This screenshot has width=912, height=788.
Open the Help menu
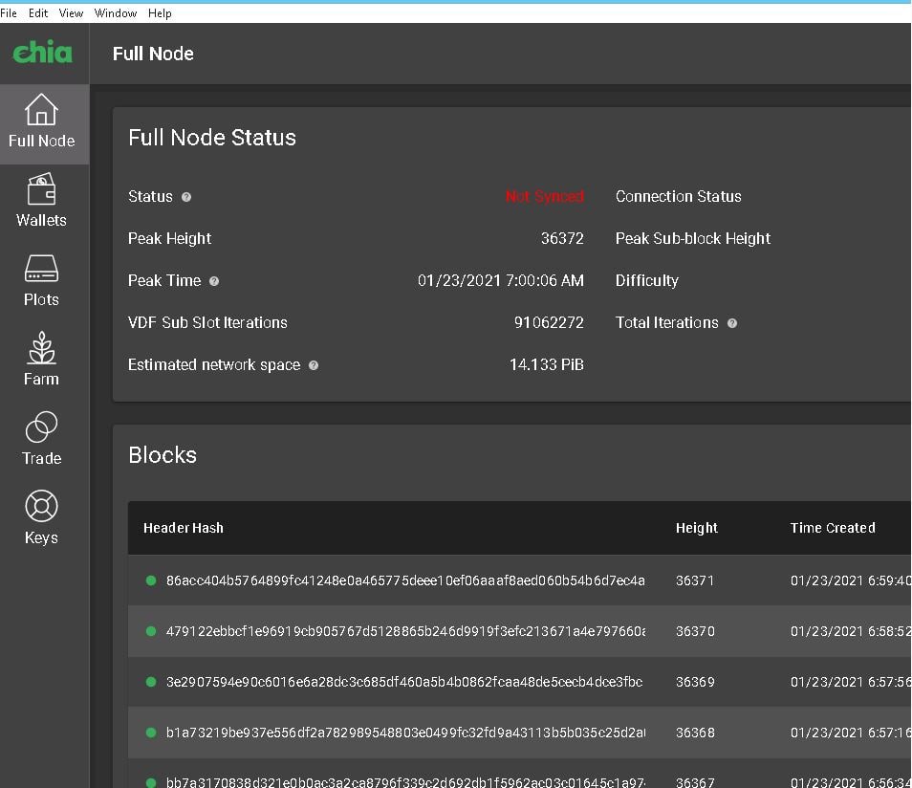160,12
